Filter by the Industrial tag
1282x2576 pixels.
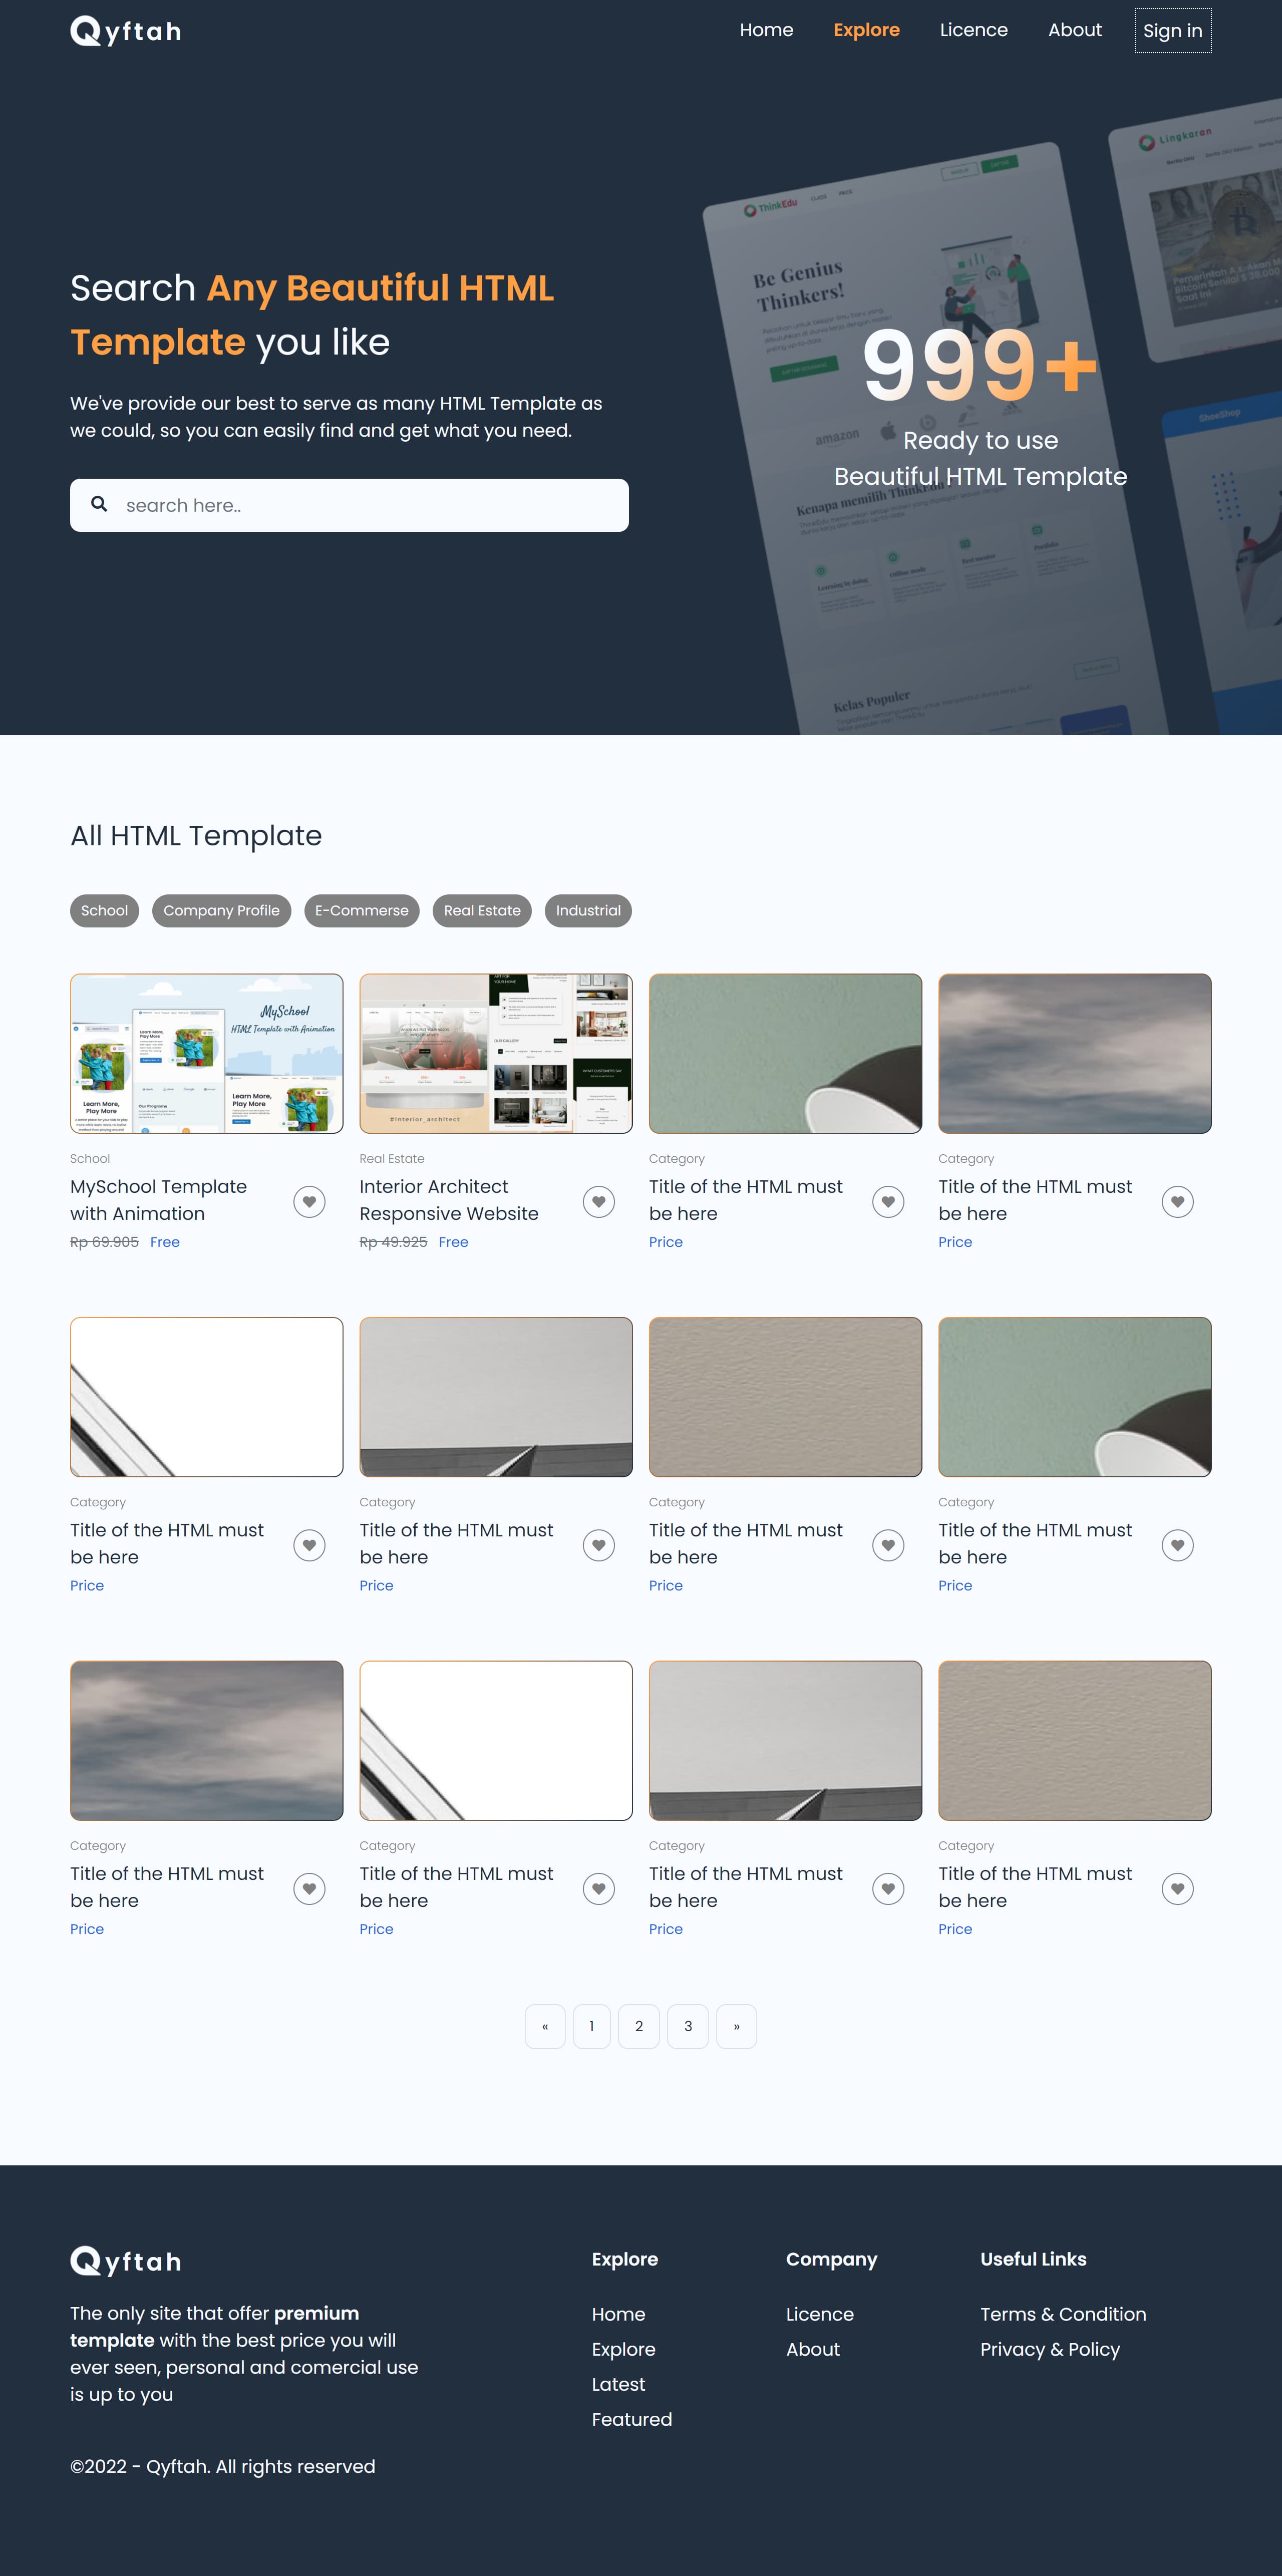click(x=588, y=911)
